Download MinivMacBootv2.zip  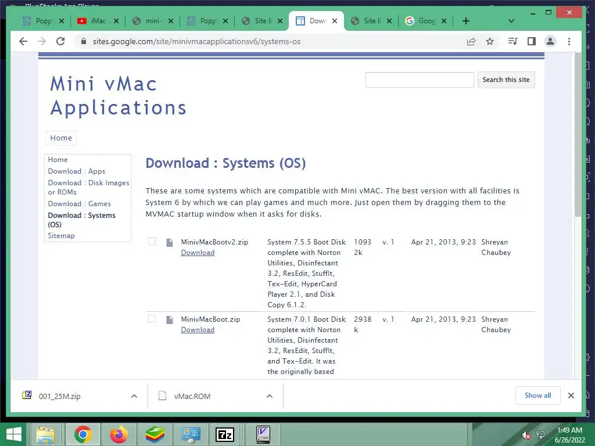198,253
